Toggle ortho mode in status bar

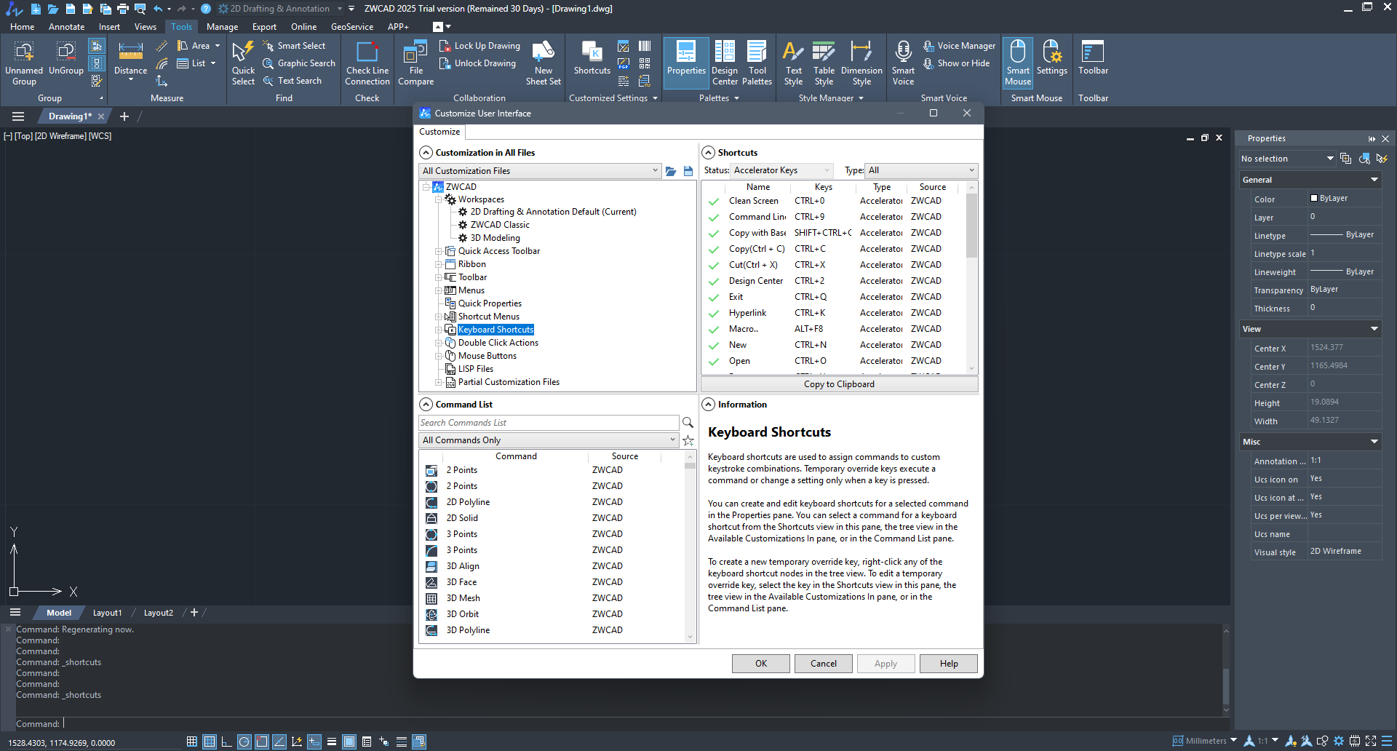pos(226,742)
